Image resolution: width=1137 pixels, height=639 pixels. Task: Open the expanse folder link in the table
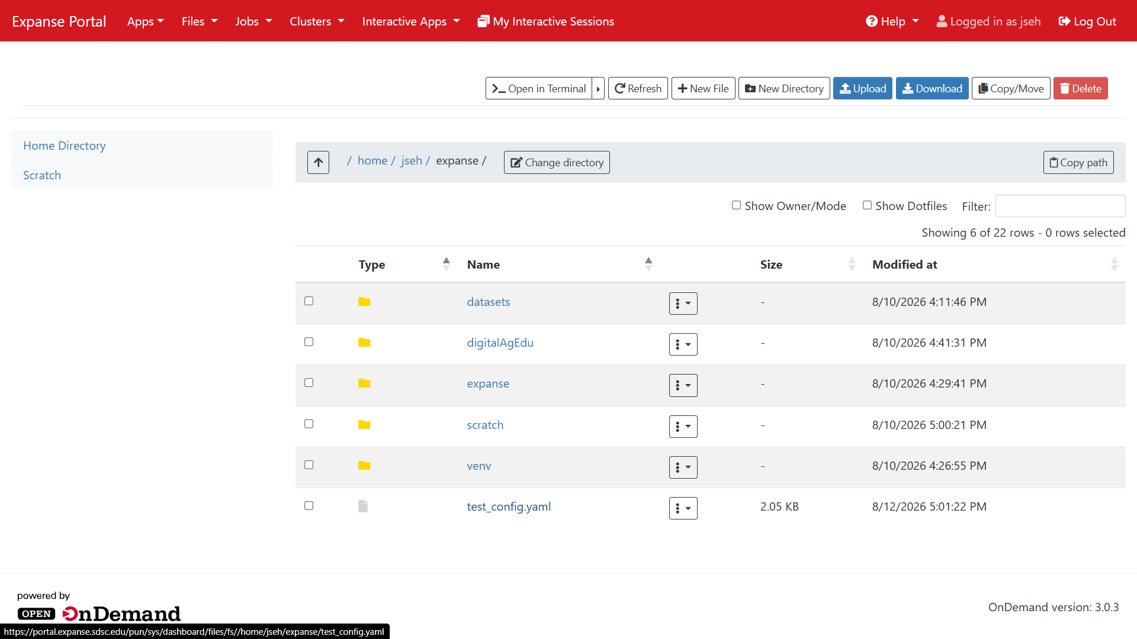tap(488, 383)
